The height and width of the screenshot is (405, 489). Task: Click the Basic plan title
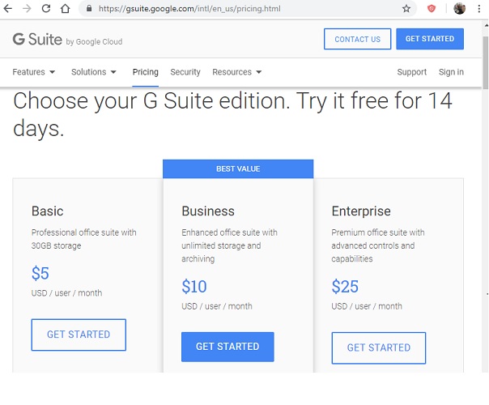pos(48,211)
